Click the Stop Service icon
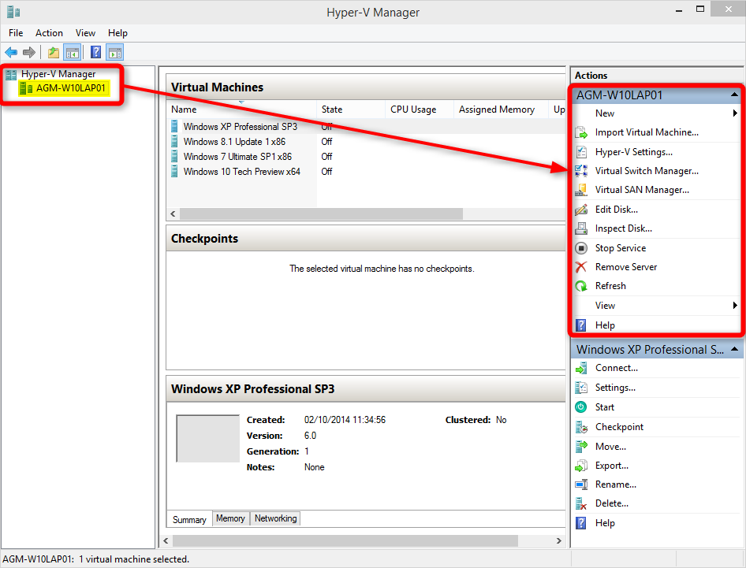This screenshot has height=568, width=746. (x=581, y=248)
